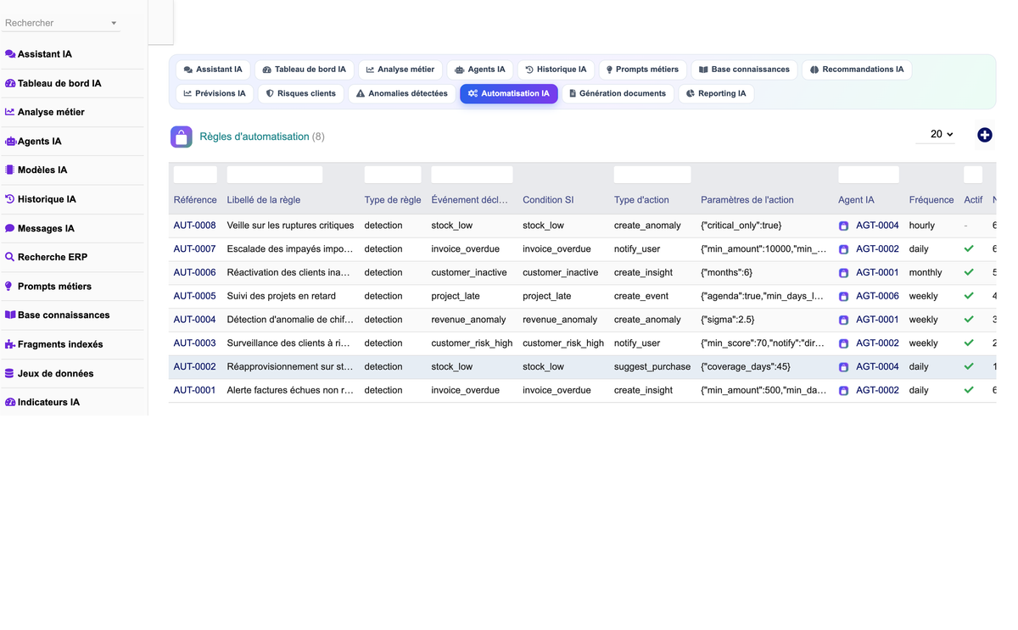Sort by Fréquence column header
This screenshot has width=1018, height=630.
(931, 200)
